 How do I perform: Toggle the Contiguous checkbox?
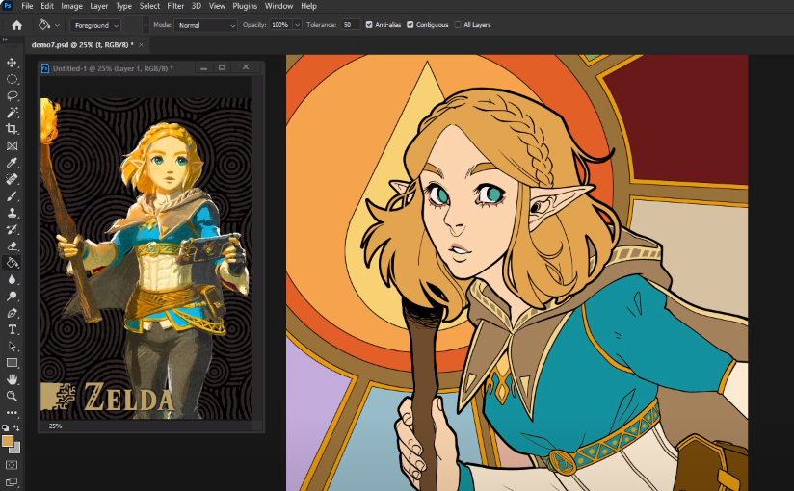coord(410,25)
